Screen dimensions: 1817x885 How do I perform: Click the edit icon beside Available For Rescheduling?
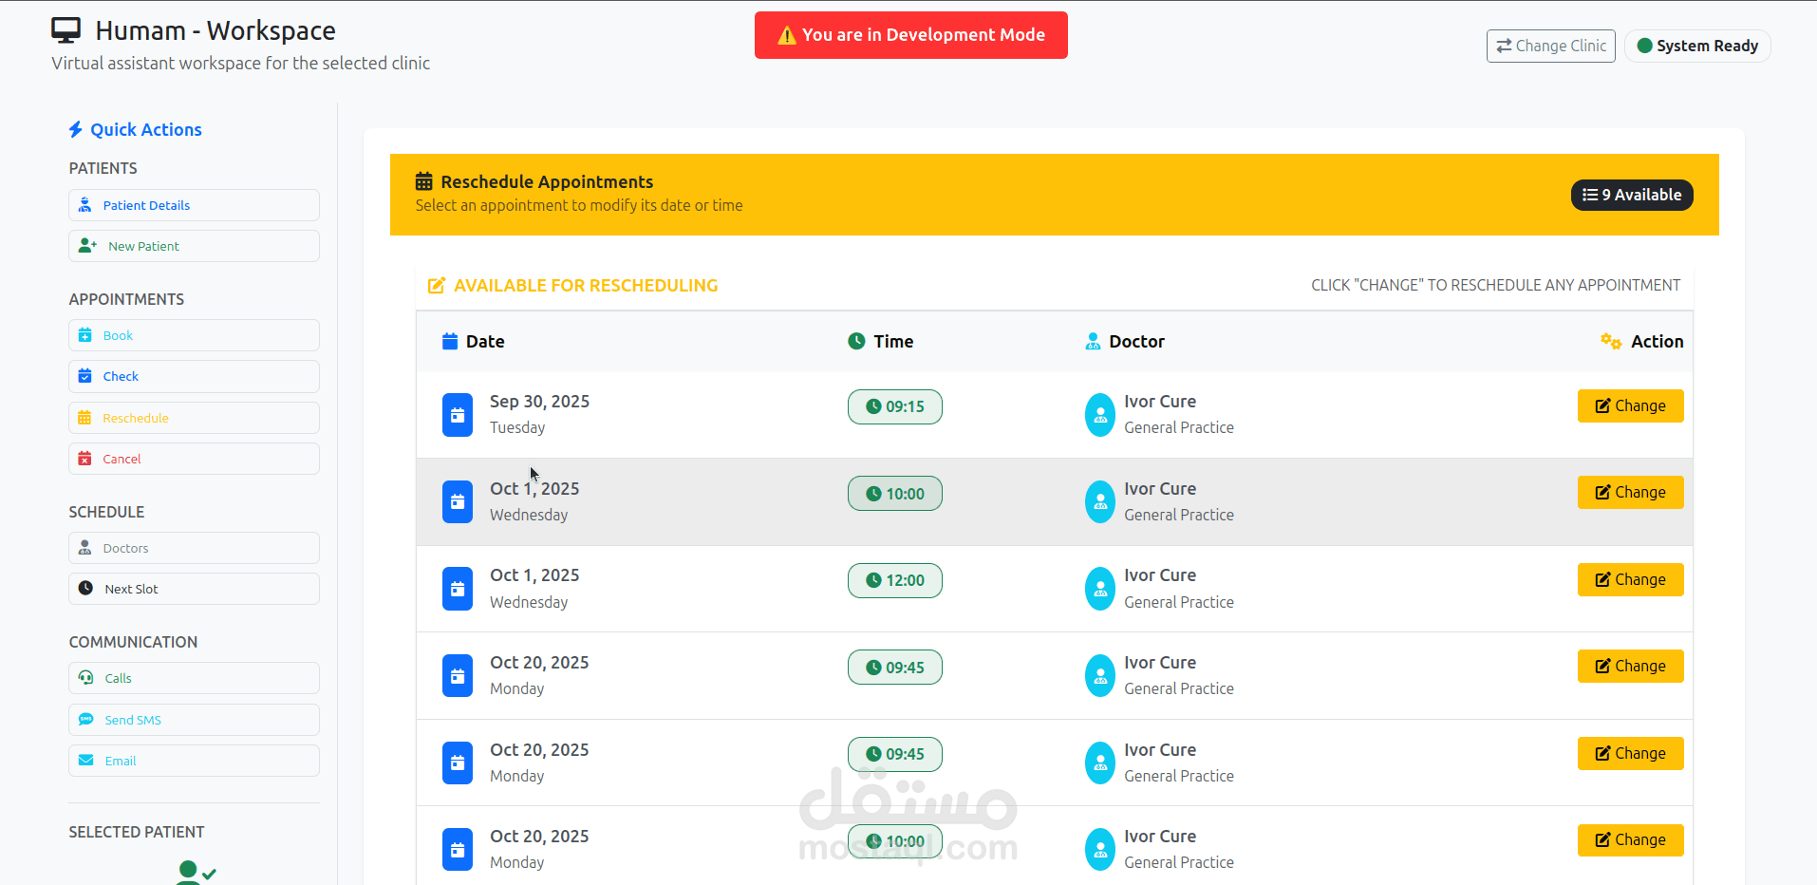437,286
